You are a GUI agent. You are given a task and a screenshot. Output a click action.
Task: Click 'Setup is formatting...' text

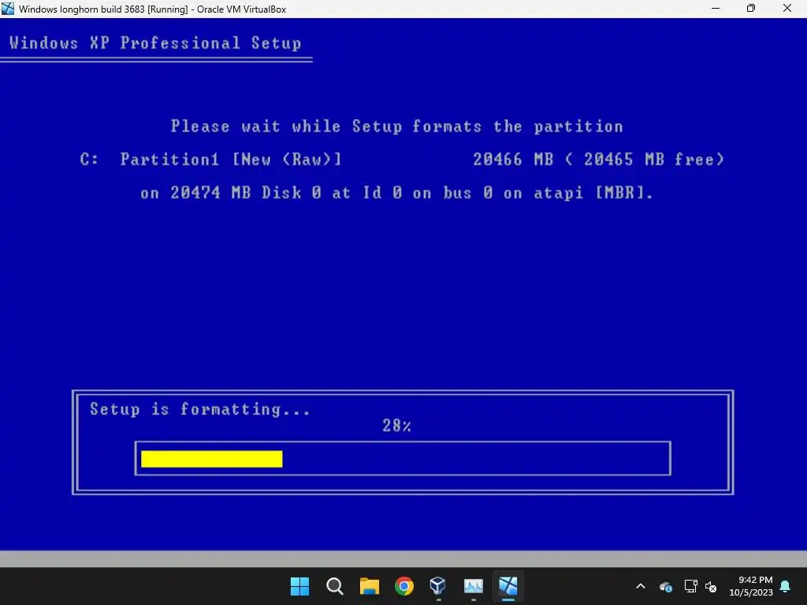tap(200, 410)
